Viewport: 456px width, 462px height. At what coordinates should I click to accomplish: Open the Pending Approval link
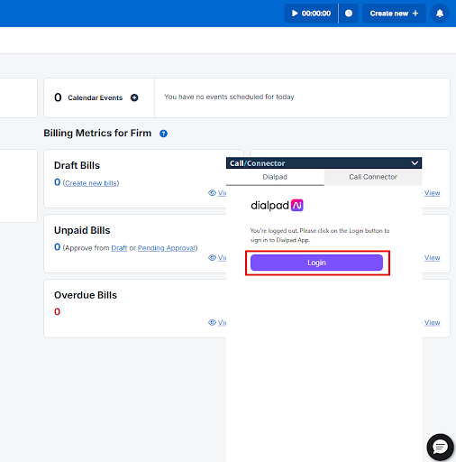click(x=167, y=248)
